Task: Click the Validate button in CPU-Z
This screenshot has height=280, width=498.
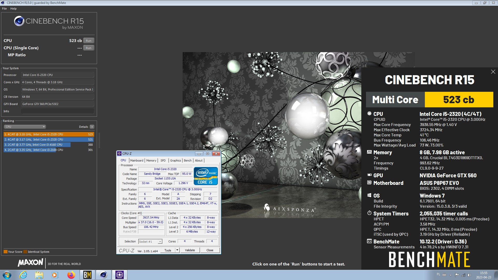Action: pyautogui.click(x=190, y=250)
